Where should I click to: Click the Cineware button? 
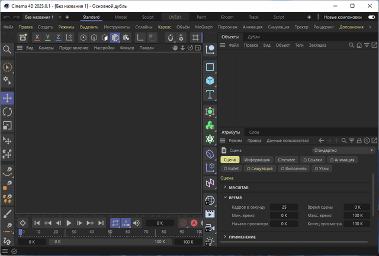pyautogui.click(x=287, y=160)
